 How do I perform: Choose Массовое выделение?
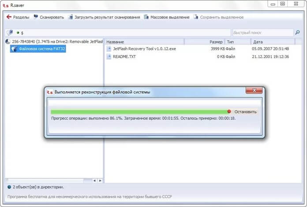[167, 17]
